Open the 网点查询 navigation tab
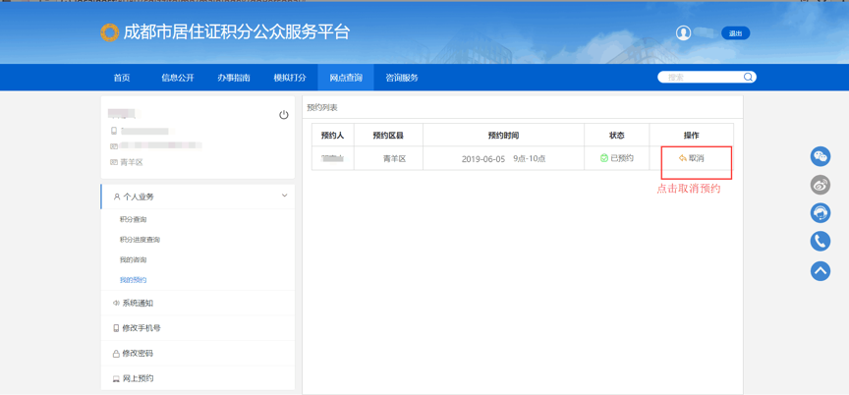The height and width of the screenshot is (395, 849). tap(346, 78)
